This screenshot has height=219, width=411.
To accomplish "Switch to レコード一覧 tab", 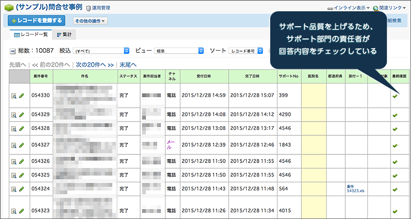I will click(x=31, y=35).
